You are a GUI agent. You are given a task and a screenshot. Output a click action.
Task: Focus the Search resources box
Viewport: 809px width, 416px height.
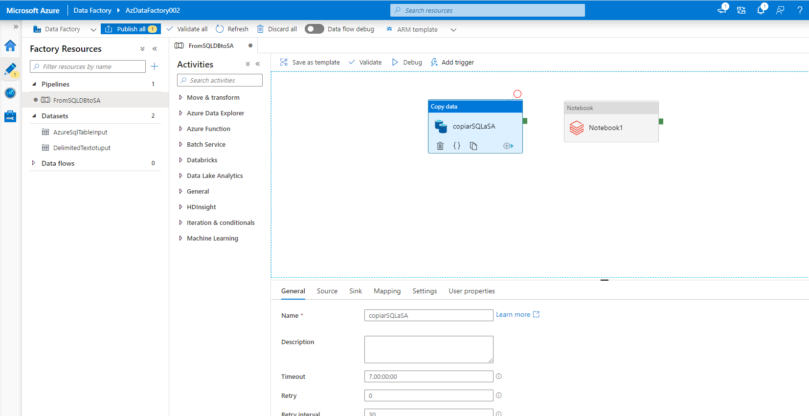(488, 10)
